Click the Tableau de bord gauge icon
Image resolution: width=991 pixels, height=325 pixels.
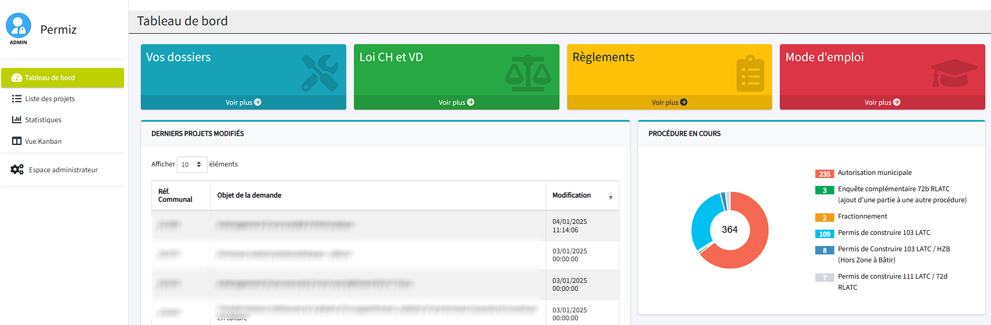point(17,77)
